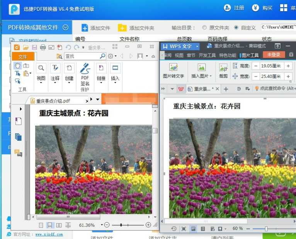Screen dimensions: 296x239
Task: Close the 重庆景点介绍.pdf tab
Action: [x=87, y=101]
